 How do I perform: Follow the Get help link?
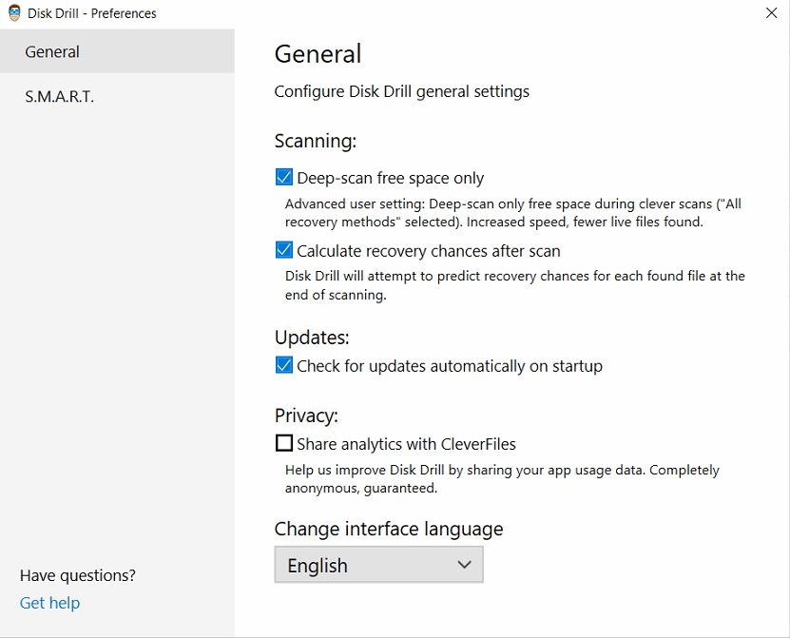(49, 603)
